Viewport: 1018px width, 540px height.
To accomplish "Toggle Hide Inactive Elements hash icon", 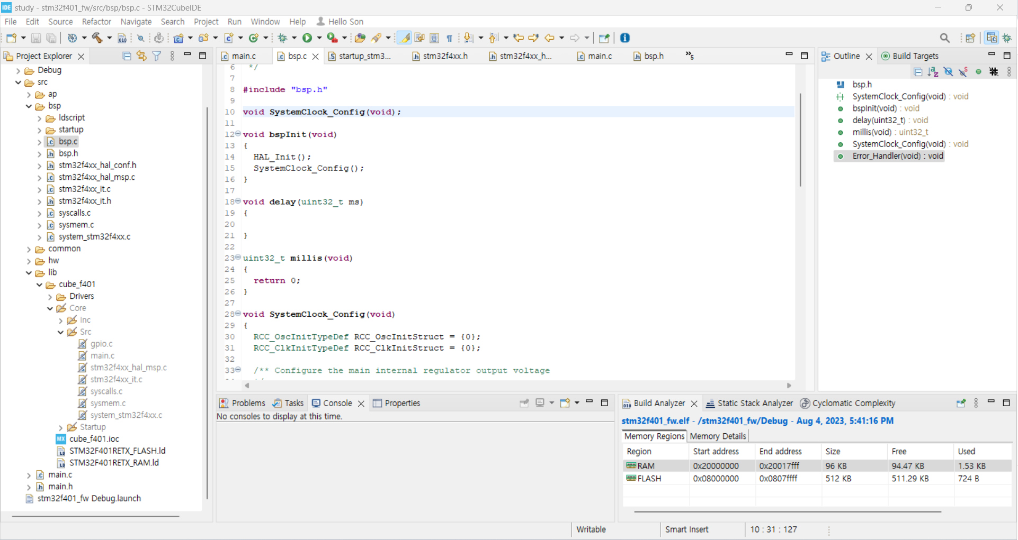I will (994, 72).
